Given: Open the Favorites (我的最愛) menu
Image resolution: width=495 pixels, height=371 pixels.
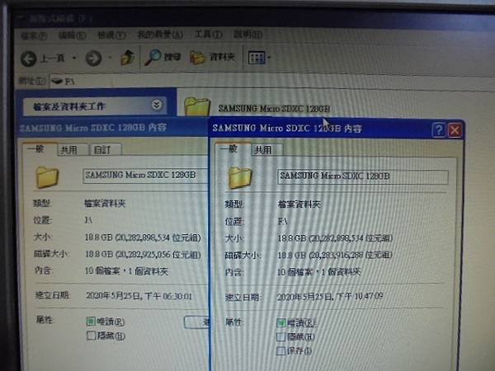Looking at the screenshot, I should tap(160, 35).
